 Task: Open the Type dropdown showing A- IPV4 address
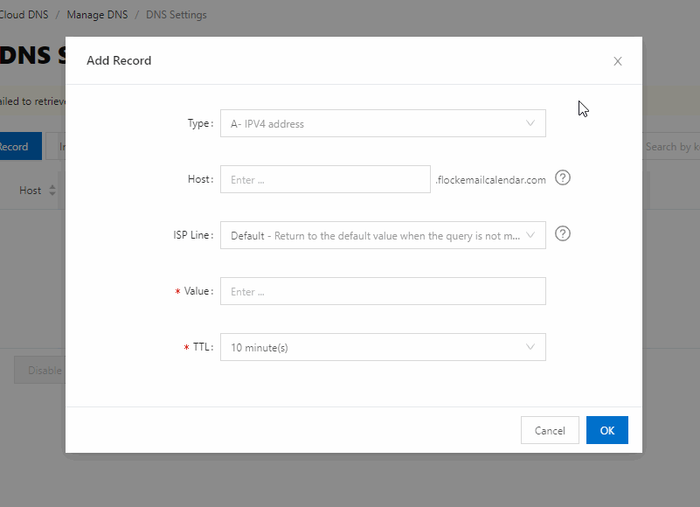coord(383,123)
